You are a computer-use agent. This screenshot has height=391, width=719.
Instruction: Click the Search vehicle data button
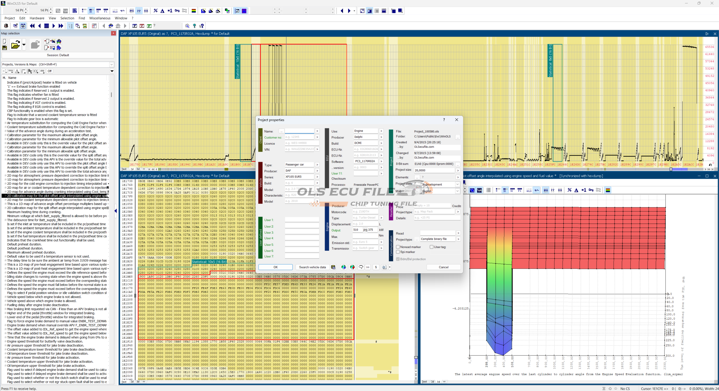312,267
